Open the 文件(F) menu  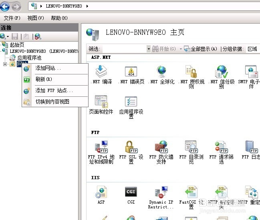(12, 18)
